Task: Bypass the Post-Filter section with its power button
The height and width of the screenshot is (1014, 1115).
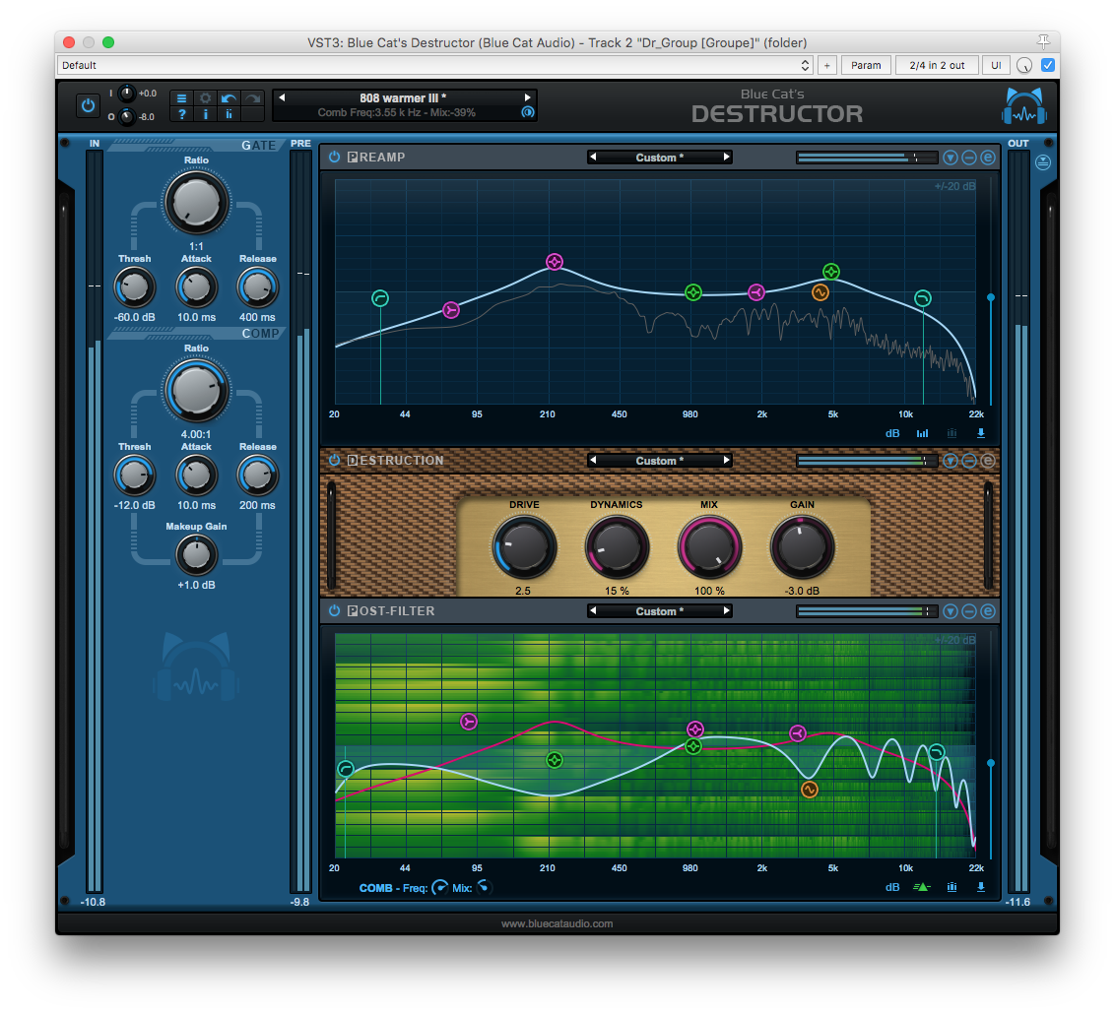Action: tap(333, 610)
